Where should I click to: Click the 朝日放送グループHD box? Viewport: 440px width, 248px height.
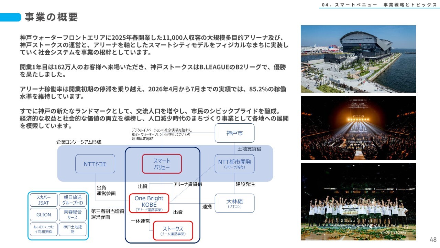[x=73, y=200]
